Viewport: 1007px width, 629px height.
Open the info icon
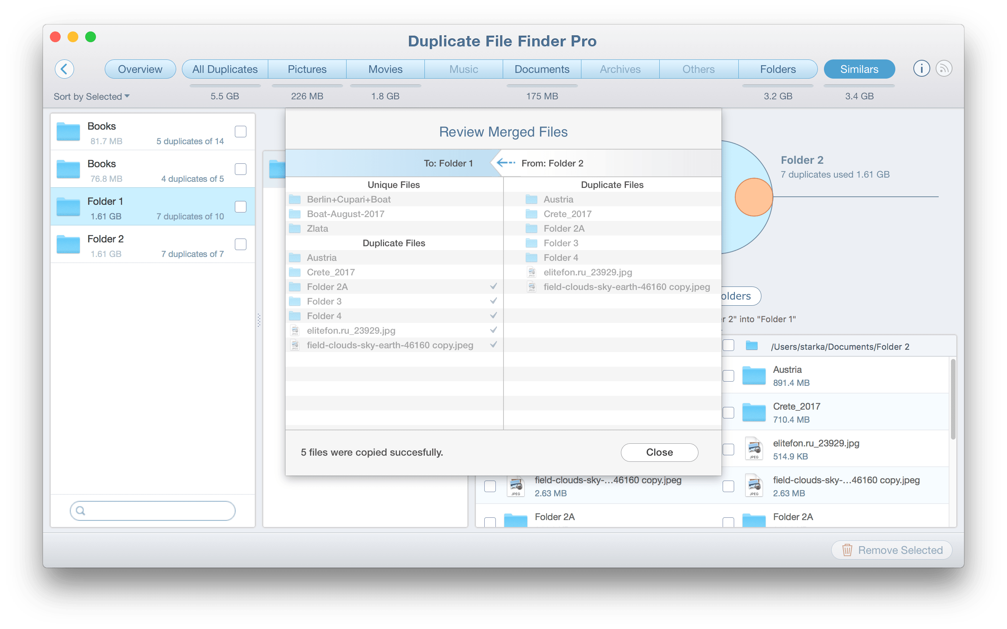click(921, 69)
